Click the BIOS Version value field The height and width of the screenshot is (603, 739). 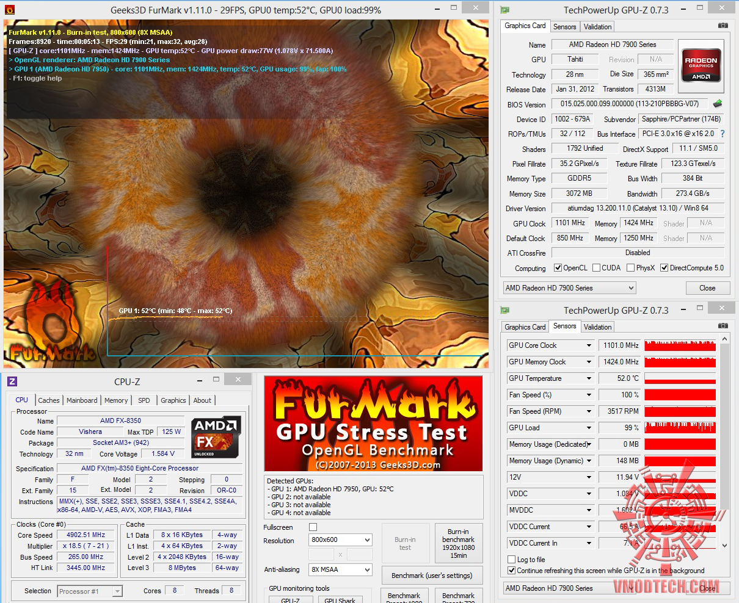point(629,104)
